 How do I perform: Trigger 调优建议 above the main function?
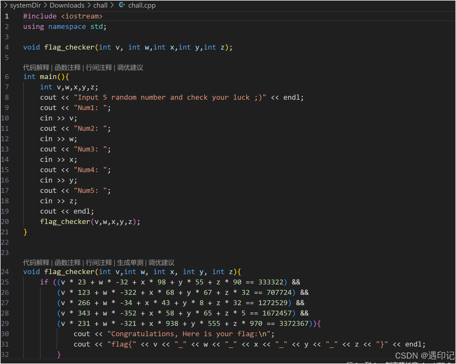point(130,68)
